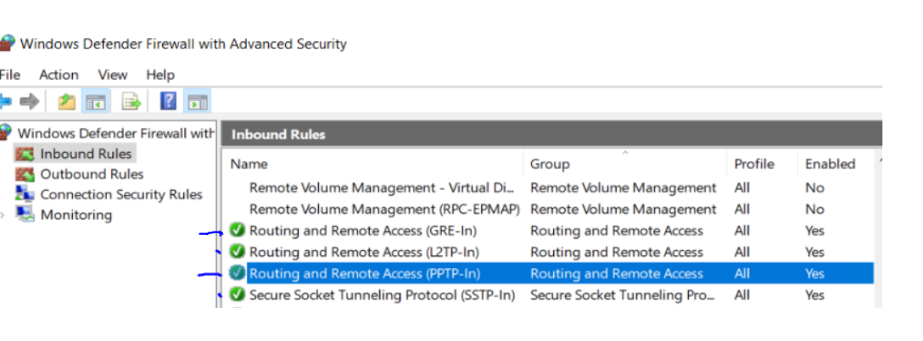Screen dimensions: 923x341
Task: Select Secure Socket Tunneling Protocol (SSTP-In) rule
Action: click(x=383, y=294)
